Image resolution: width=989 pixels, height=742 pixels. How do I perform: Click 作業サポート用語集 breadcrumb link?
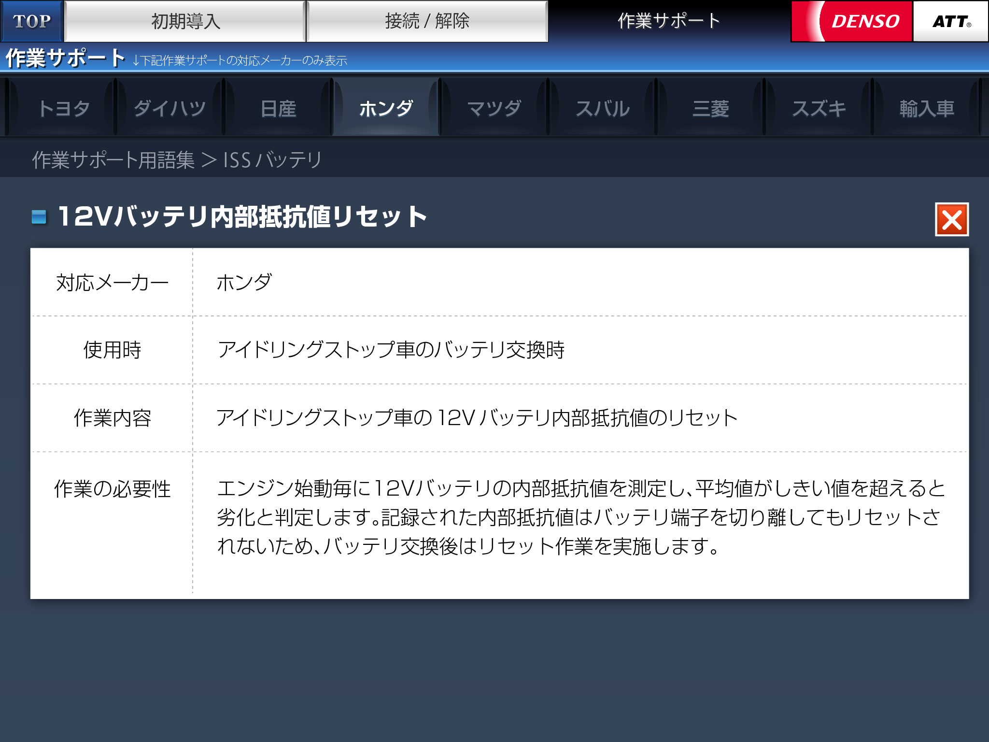pos(113,160)
